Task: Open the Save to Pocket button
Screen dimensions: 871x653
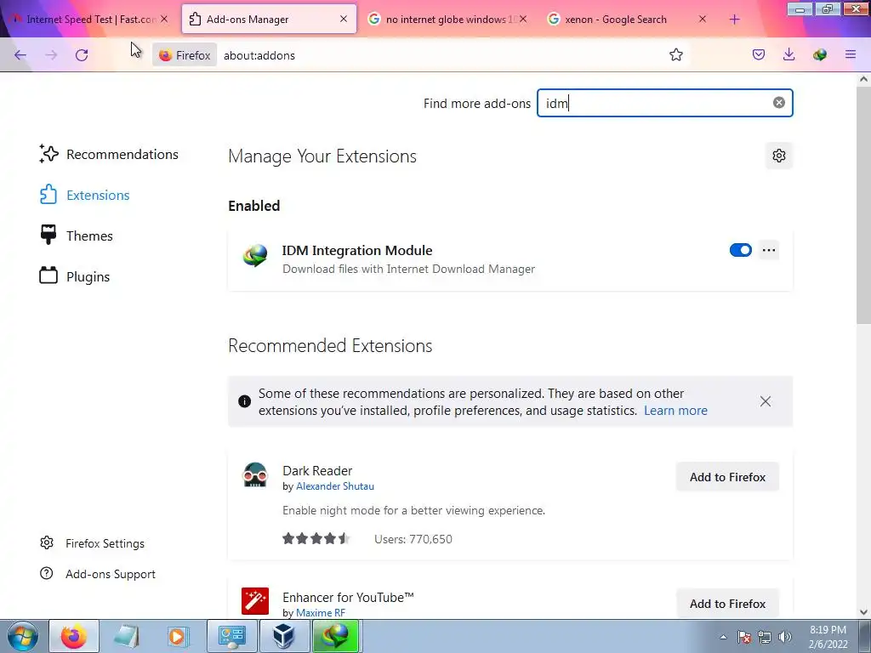Action: click(759, 55)
